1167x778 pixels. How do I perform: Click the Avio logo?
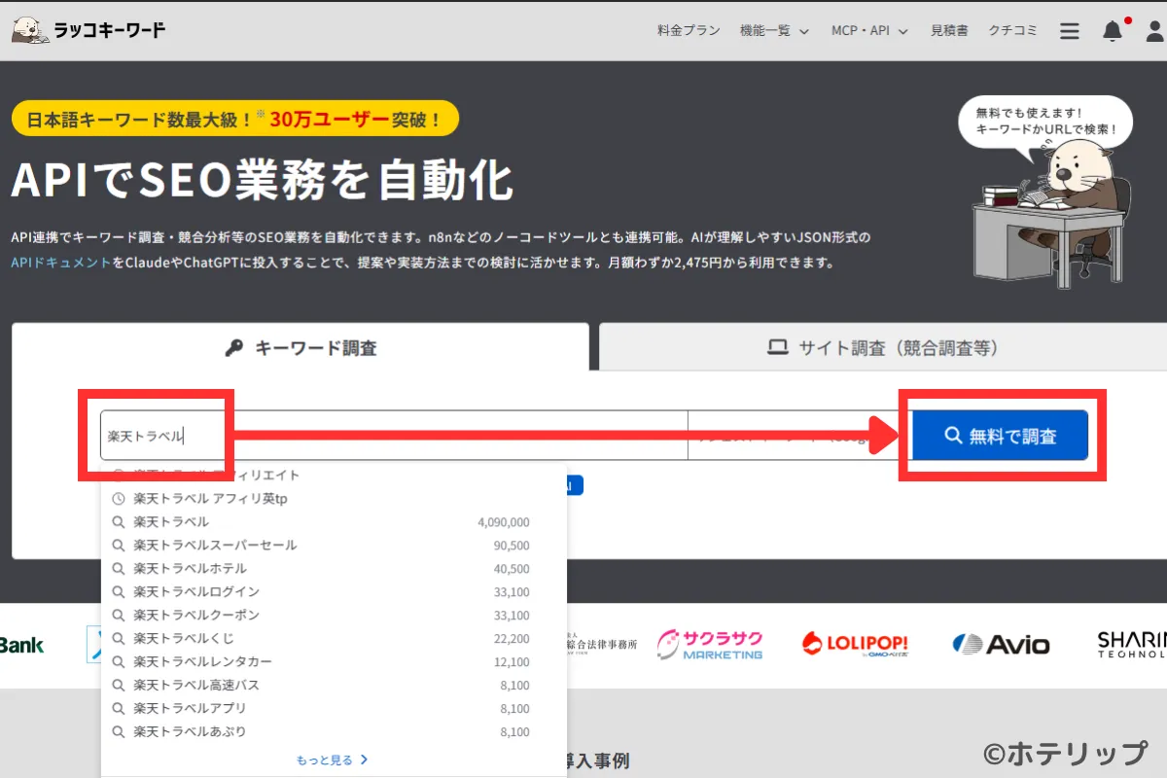[x=1001, y=644]
